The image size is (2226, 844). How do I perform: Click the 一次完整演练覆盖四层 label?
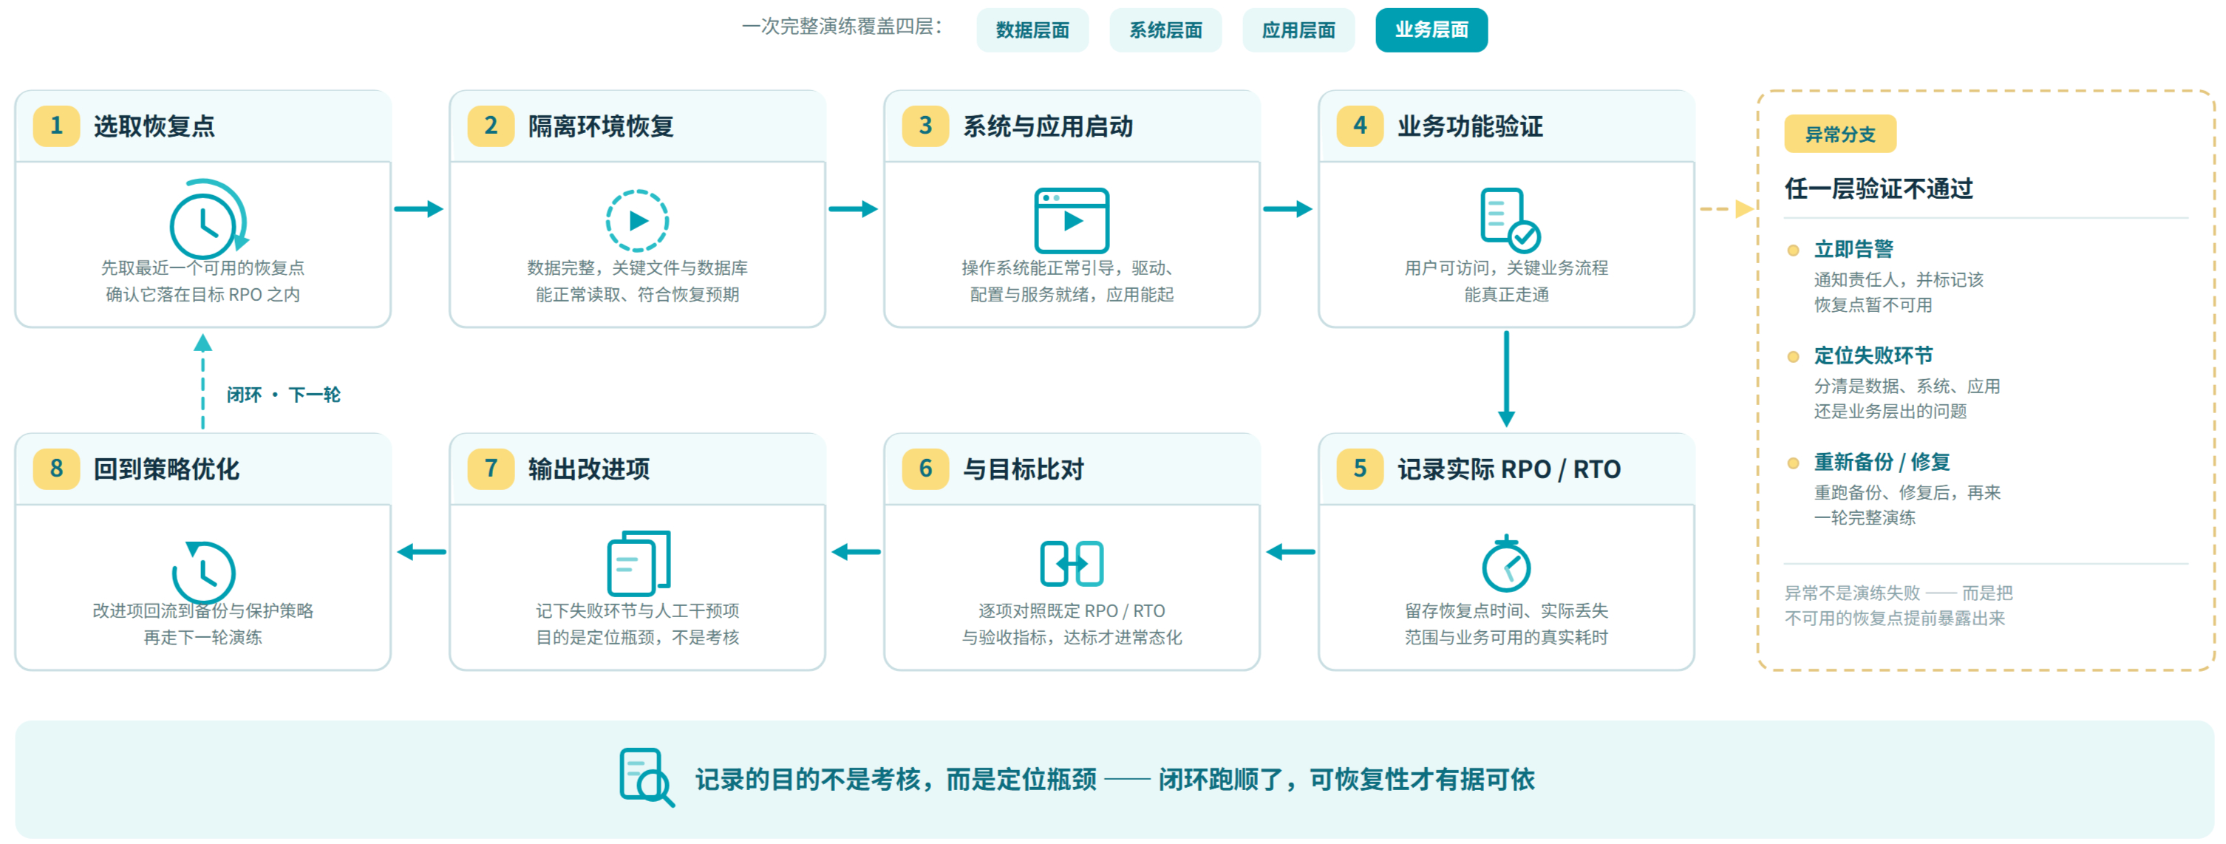click(841, 27)
